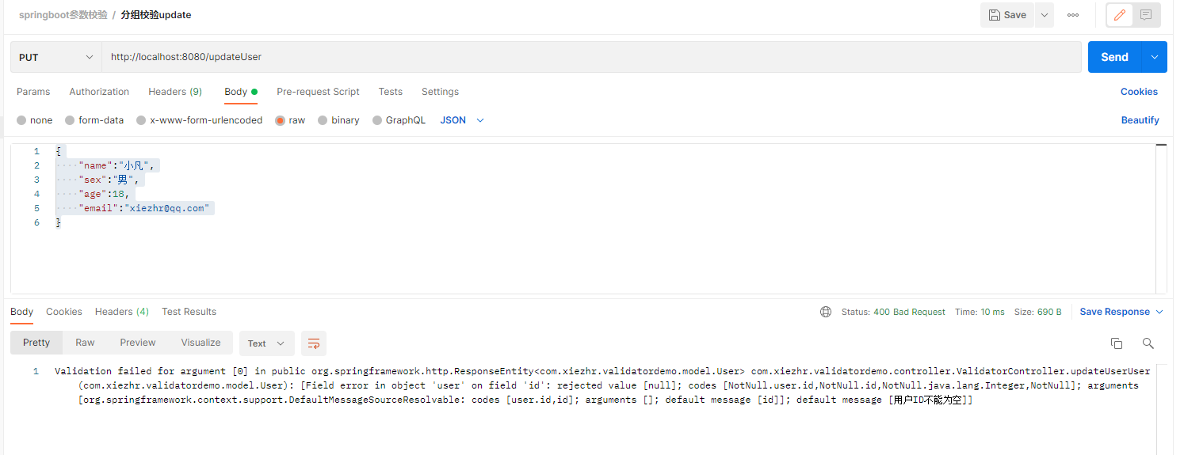Open the JSON format dropdown
Screen dimensions: 1184x455
click(462, 120)
